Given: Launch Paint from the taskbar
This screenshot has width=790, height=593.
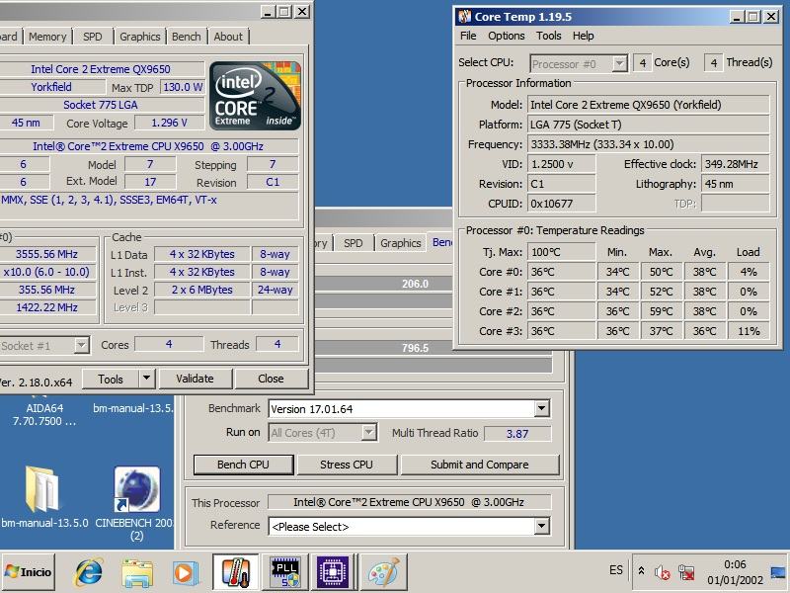Looking at the screenshot, I should pos(383,571).
